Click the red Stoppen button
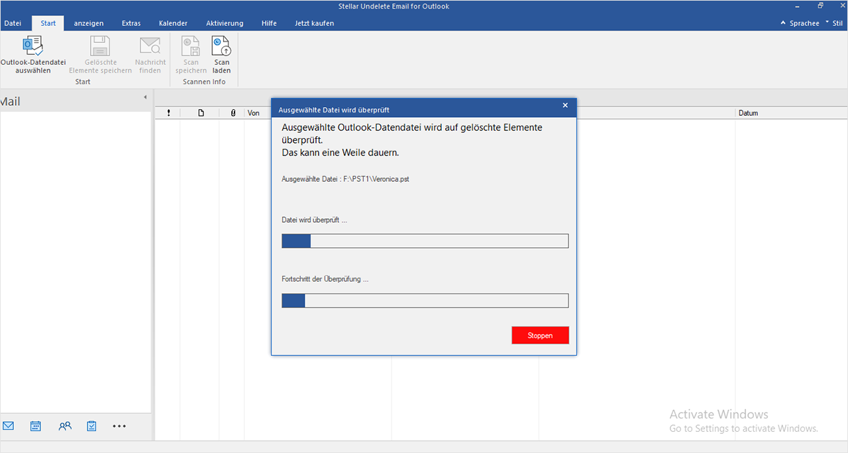Screen dimensions: 848x453 (x=540, y=335)
